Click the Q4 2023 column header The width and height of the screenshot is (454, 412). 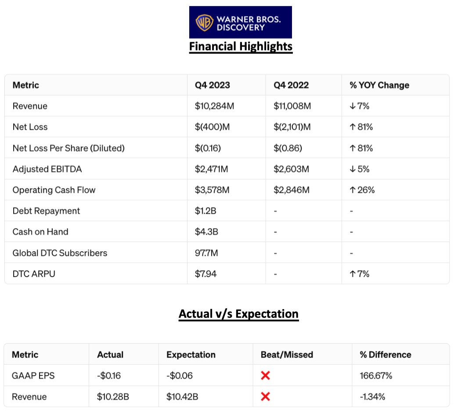pos(212,85)
